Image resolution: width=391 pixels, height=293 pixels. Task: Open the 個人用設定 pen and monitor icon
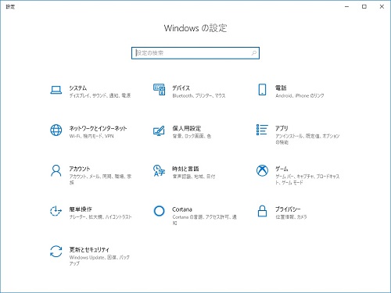159,130
